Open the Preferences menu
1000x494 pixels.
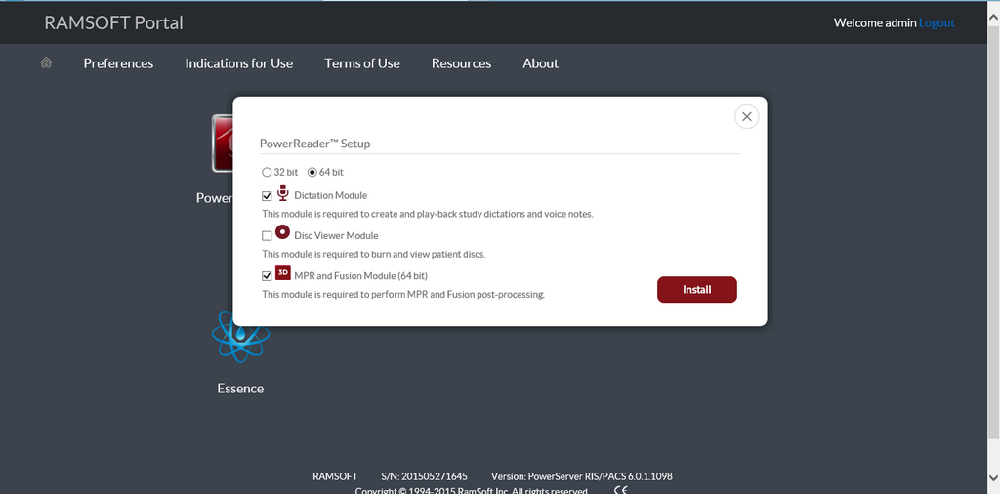click(x=118, y=63)
